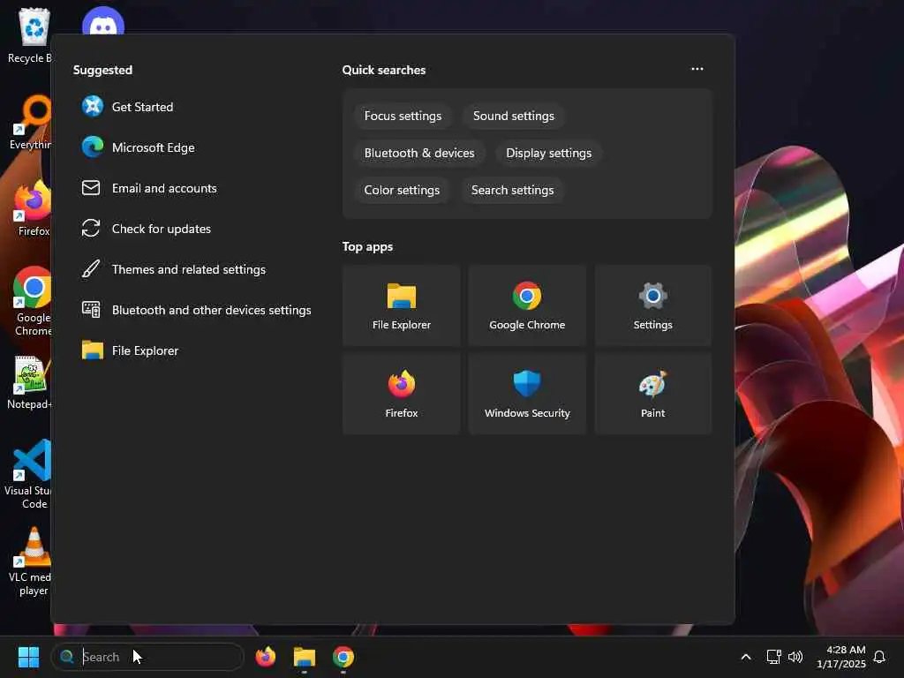The image size is (904, 678).
Task: Select Display settings quick search
Action: click(x=548, y=153)
